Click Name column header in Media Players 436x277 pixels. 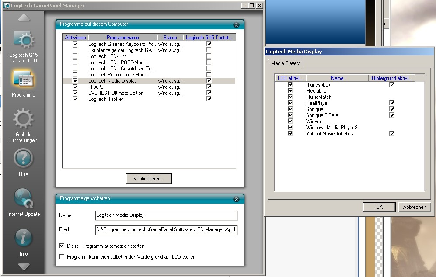click(337, 78)
